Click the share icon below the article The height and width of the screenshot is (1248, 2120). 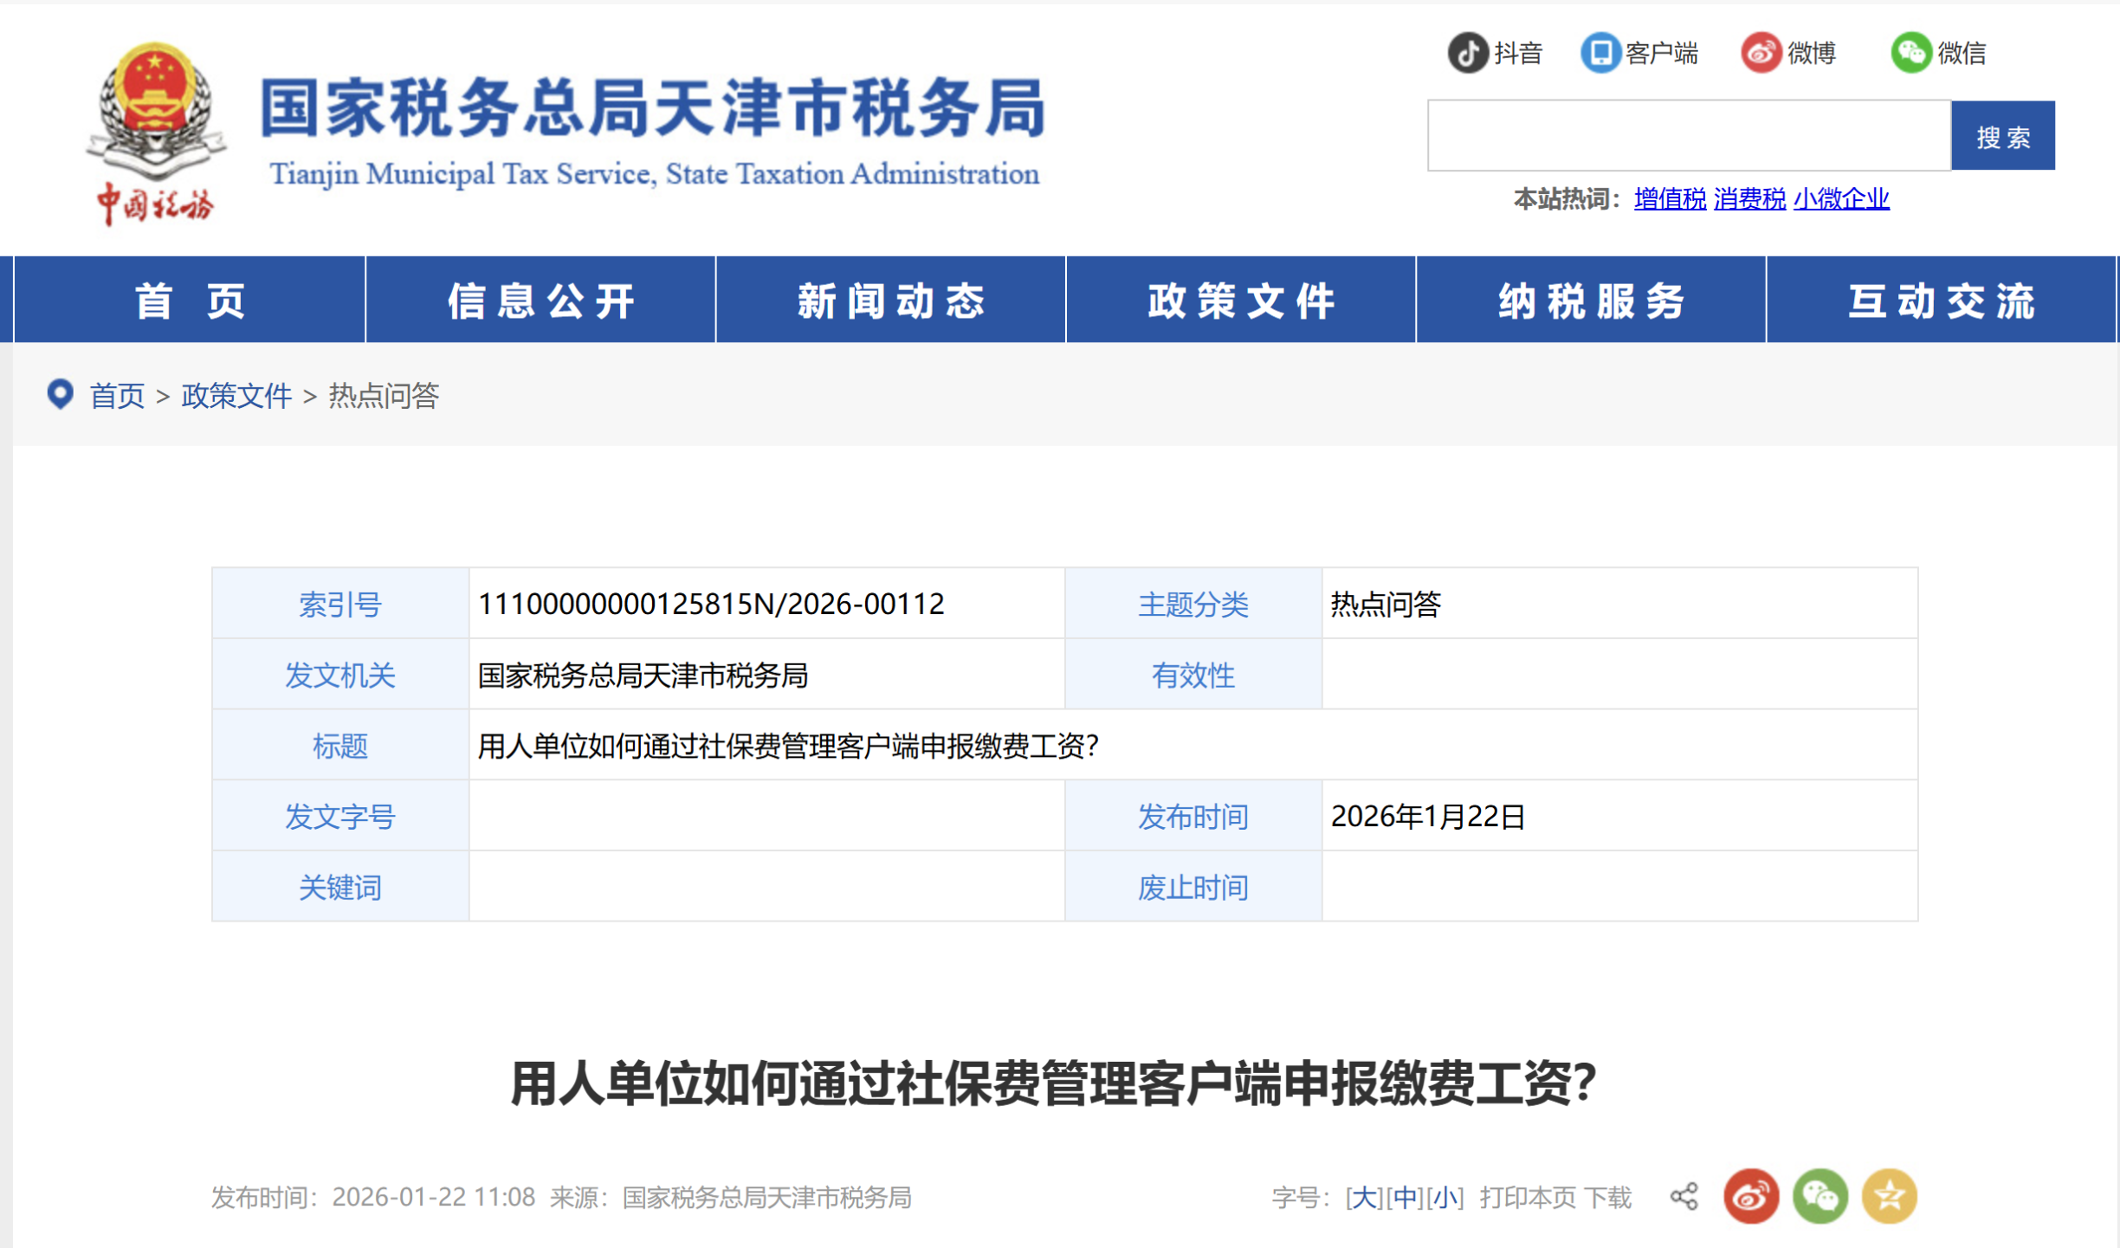(x=1684, y=1198)
